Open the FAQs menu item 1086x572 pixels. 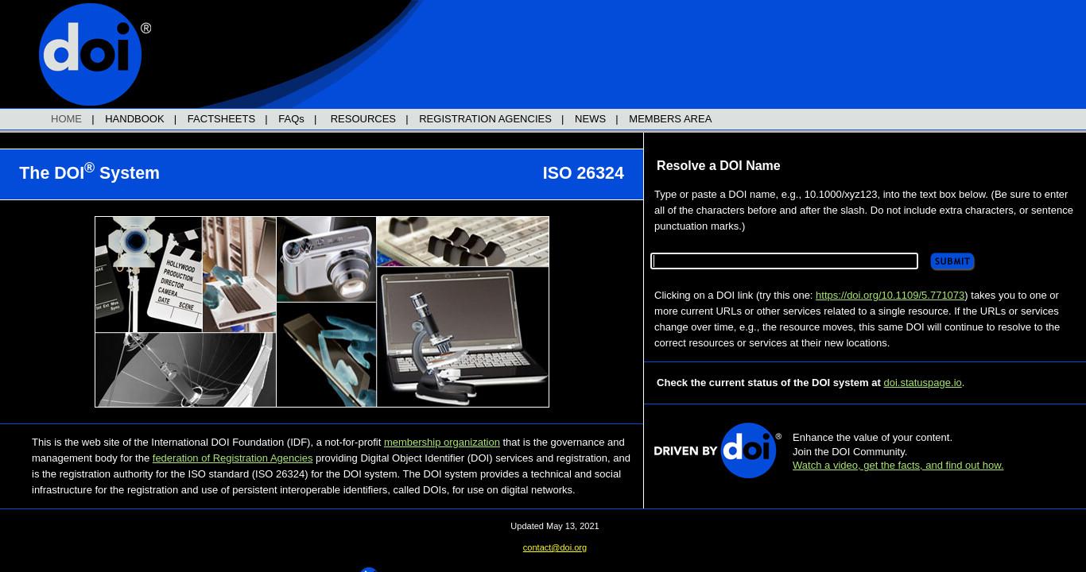tap(291, 119)
